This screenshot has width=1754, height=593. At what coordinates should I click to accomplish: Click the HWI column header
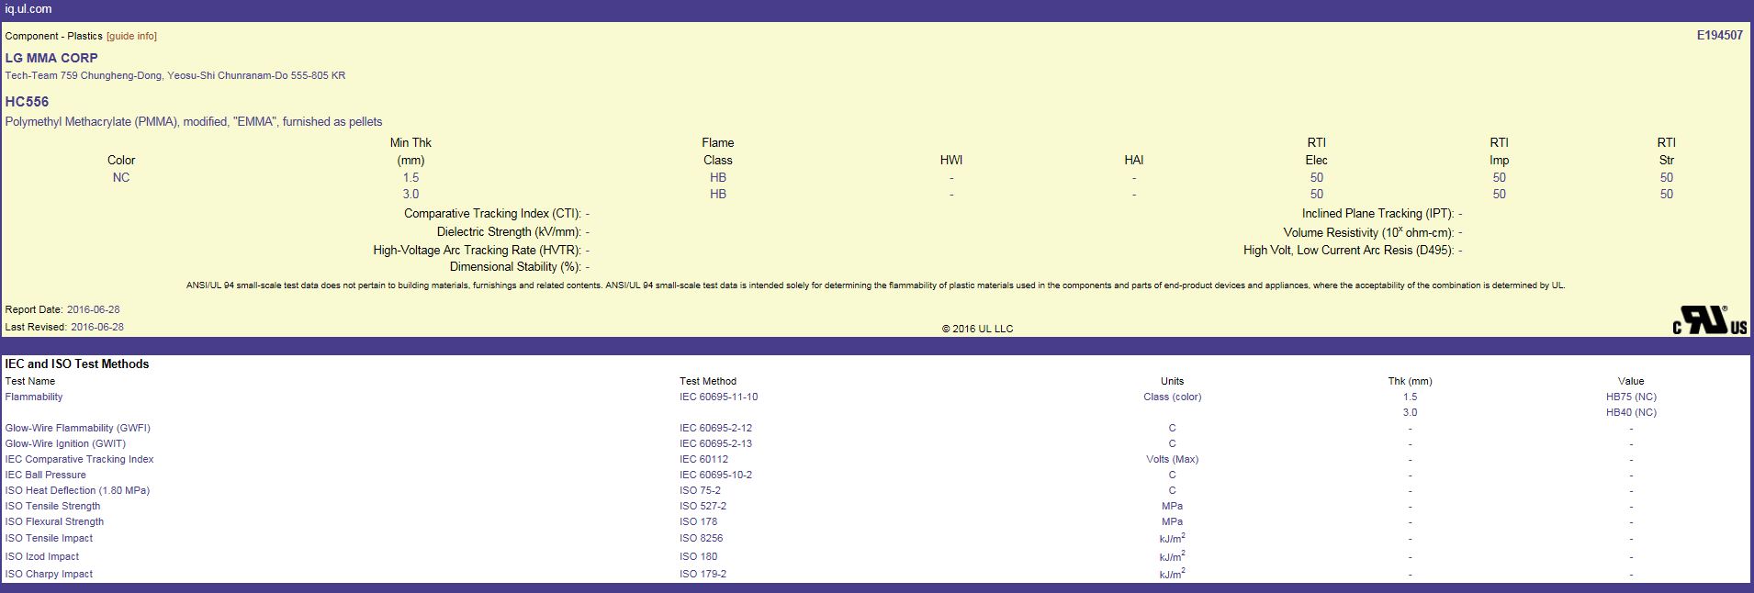click(x=951, y=161)
